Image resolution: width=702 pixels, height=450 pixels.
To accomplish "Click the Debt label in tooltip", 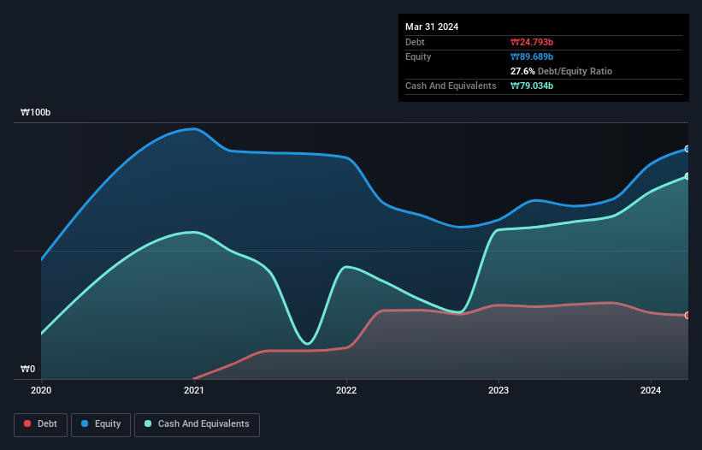I will pos(415,42).
